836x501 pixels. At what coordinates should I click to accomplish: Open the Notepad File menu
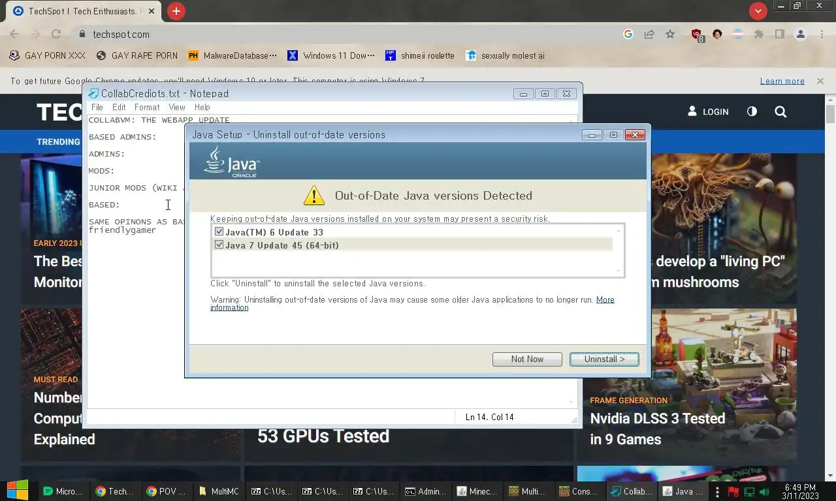point(97,107)
